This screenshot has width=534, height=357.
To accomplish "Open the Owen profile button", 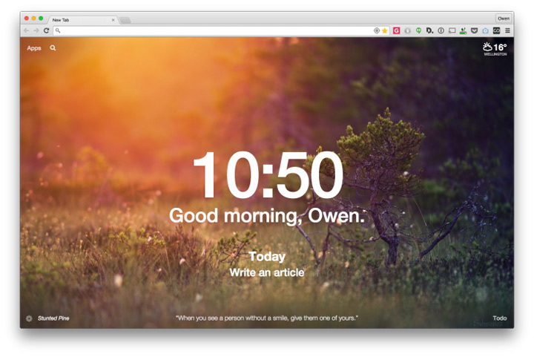I will point(504,19).
